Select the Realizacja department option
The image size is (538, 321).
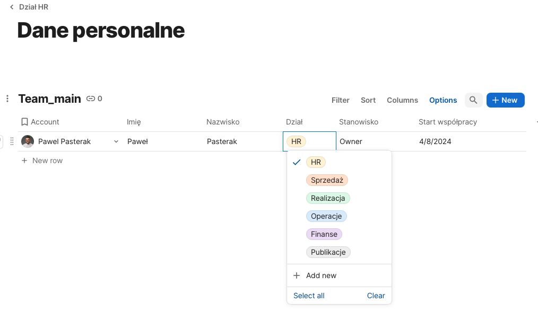click(x=327, y=198)
